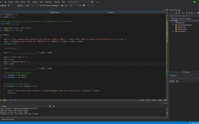Click the CRLF line ending indicator
This screenshot has width=199, height=124.
coord(165,100)
